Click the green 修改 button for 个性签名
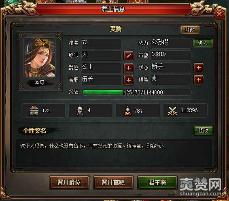Screen dimensions: 229x201 click(203, 130)
